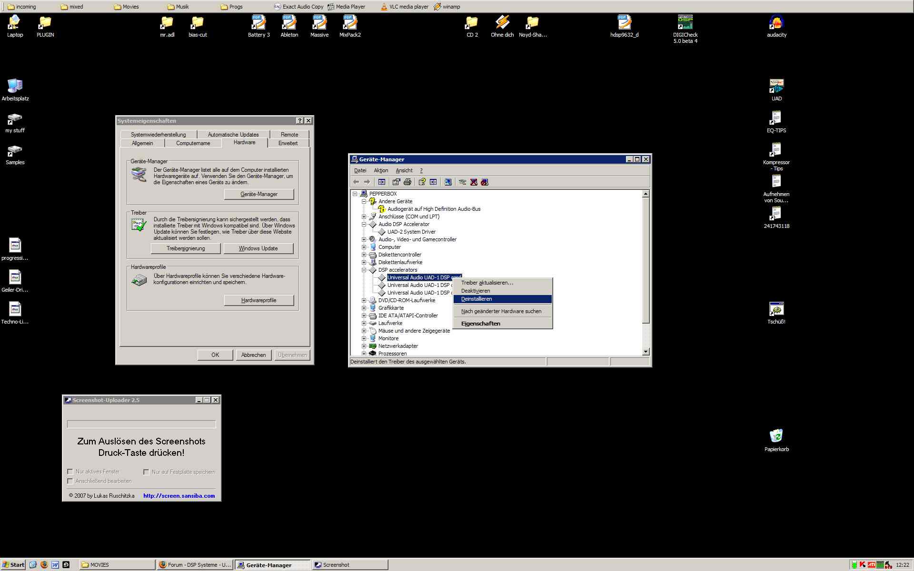Screen dimensions: 914x571
Task: Expand the Computer tree node
Action: point(364,247)
